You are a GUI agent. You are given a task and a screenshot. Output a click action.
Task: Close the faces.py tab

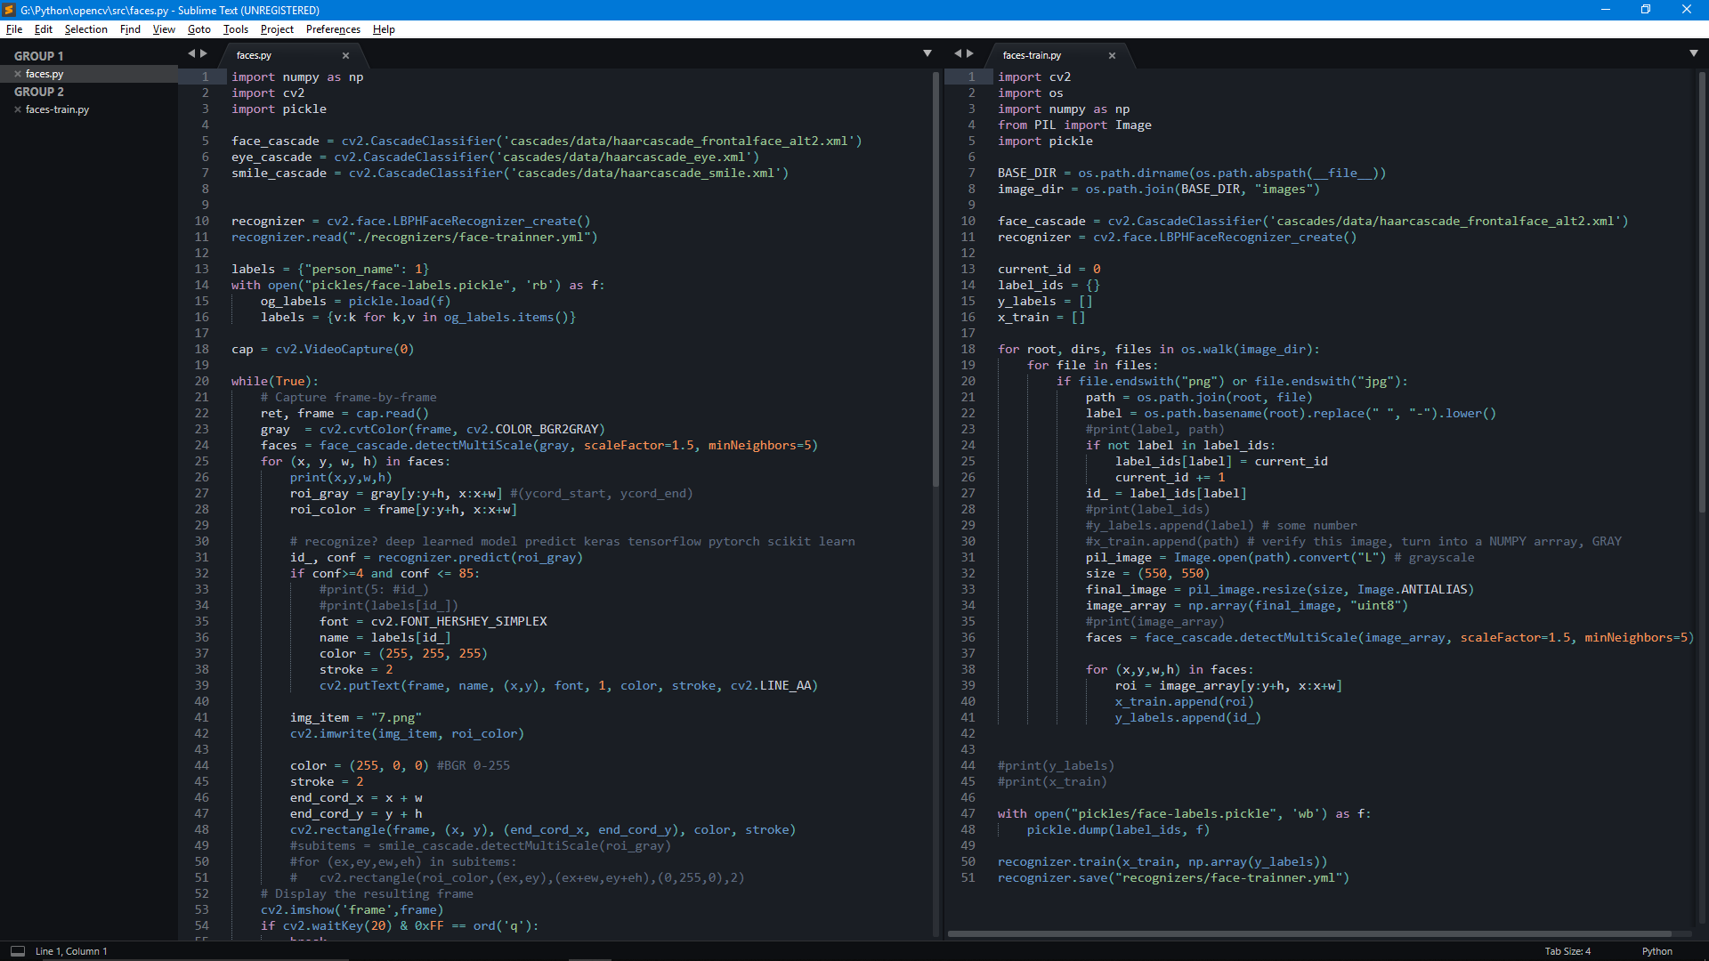click(x=345, y=56)
